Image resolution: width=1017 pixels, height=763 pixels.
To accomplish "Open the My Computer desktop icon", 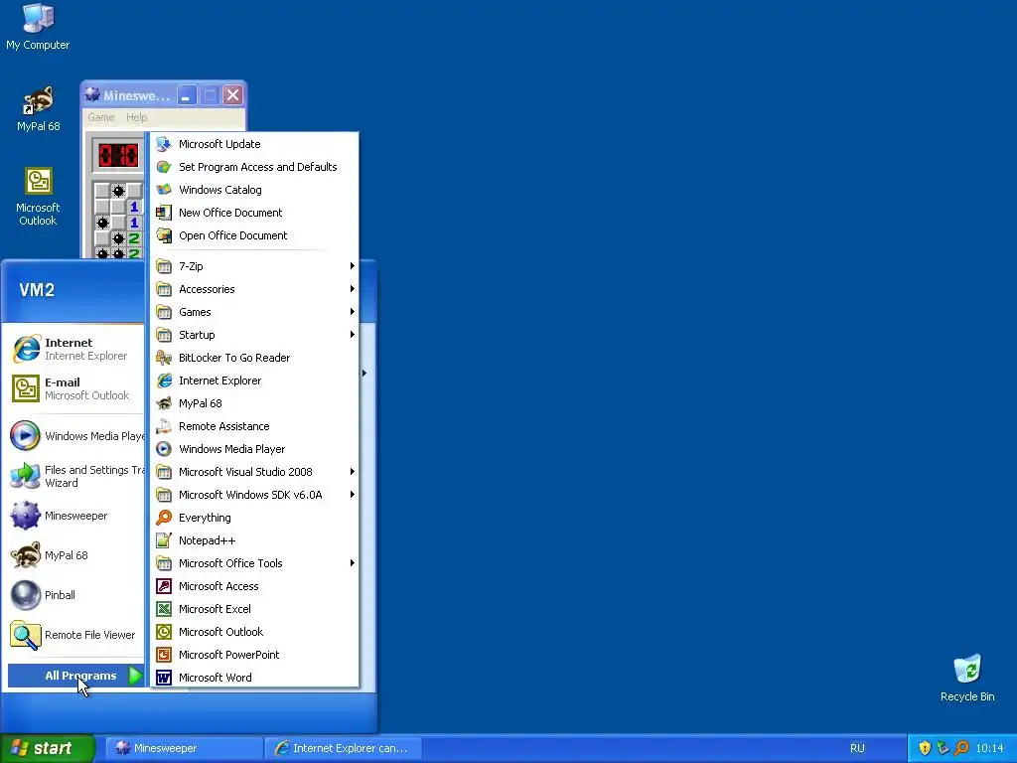I will (38, 27).
